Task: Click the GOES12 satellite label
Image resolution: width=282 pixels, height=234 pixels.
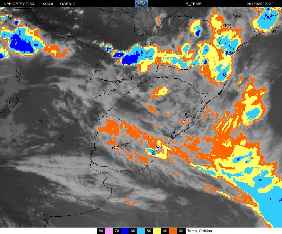Action: pyautogui.click(x=68, y=4)
